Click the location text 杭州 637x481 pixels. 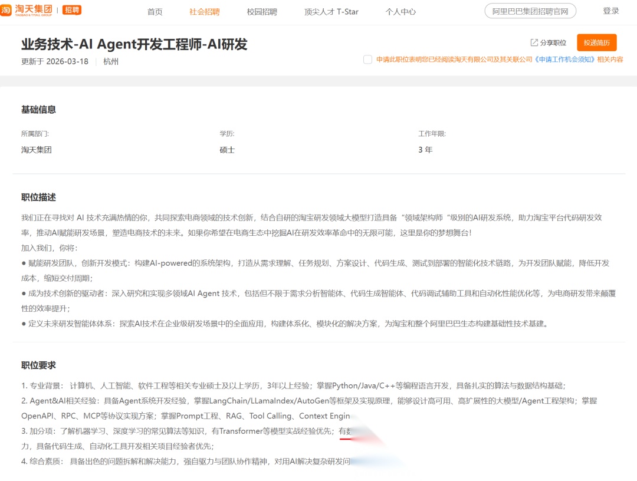pyautogui.click(x=111, y=61)
